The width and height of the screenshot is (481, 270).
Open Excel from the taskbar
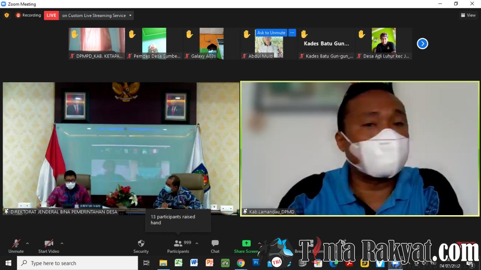click(x=178, y=263)
